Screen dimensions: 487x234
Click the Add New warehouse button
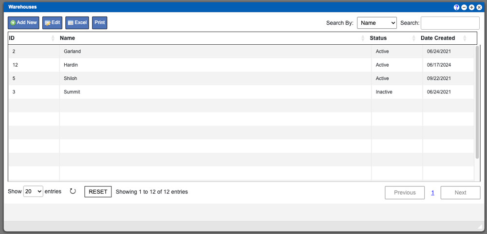[x=23, y=23]
